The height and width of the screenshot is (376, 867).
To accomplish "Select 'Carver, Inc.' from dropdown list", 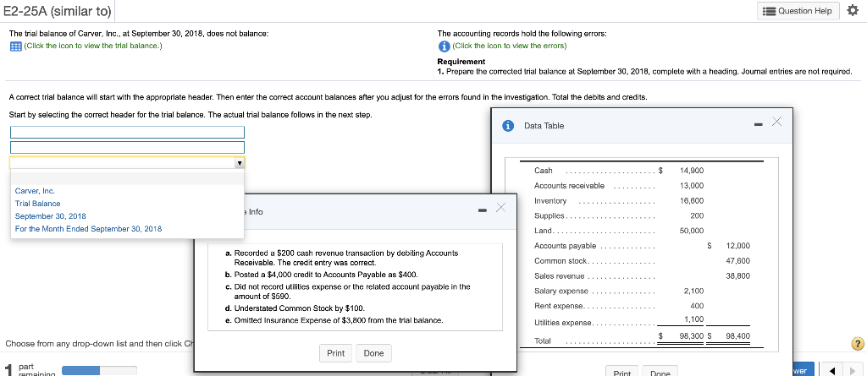I will coord(35,191).
